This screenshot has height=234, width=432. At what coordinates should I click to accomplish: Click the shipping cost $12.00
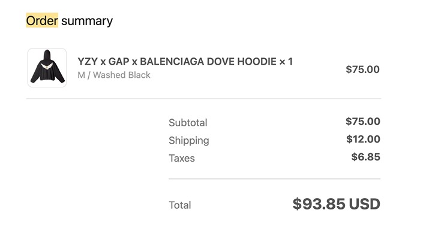pos(363,139)
